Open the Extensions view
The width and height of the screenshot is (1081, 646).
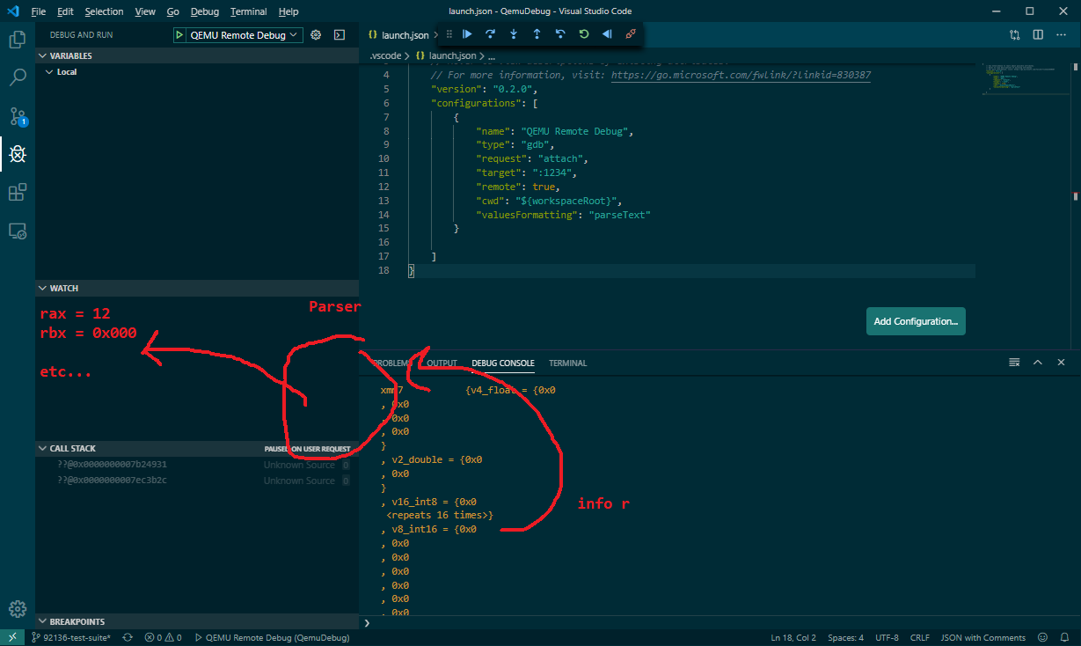click(x=17, y=192)
